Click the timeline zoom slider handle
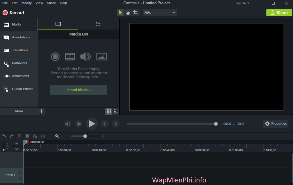Viewport: 293px width, 185px height. [x=85, y=136]
